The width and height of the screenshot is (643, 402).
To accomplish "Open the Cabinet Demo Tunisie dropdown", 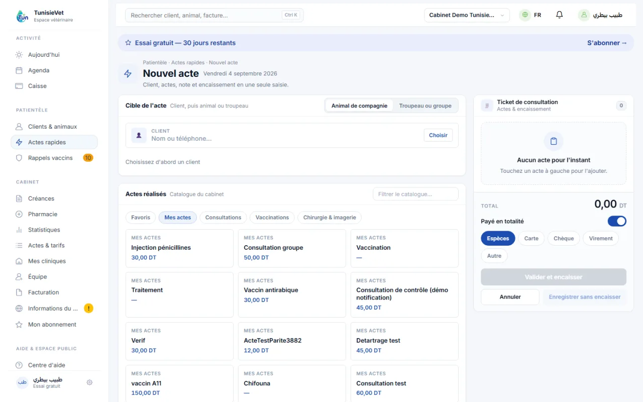I will click(x=467, y=15).
